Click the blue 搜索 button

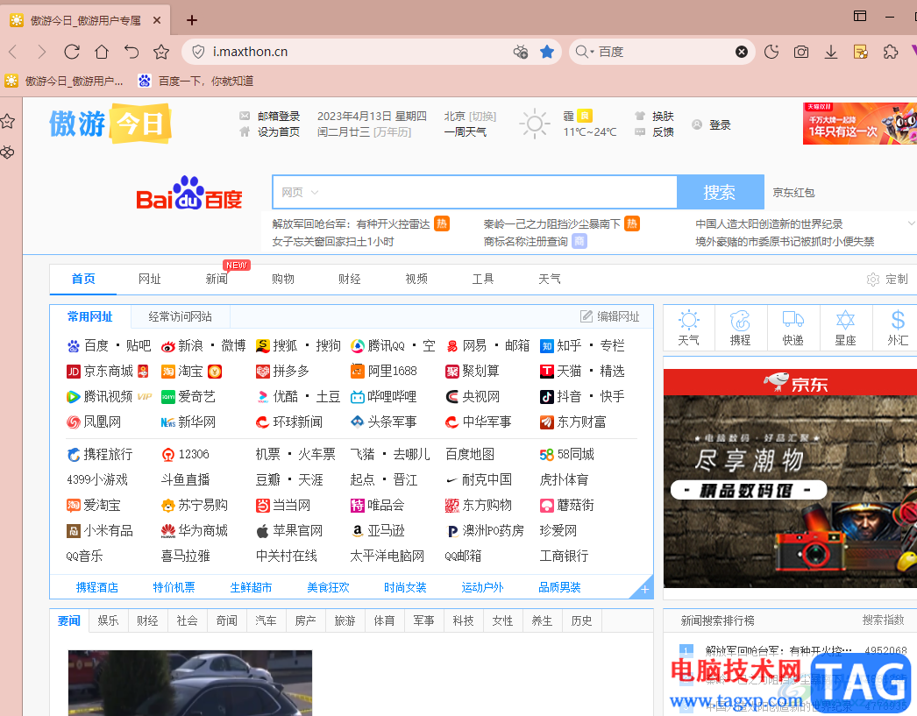click(x=720, y=192)
